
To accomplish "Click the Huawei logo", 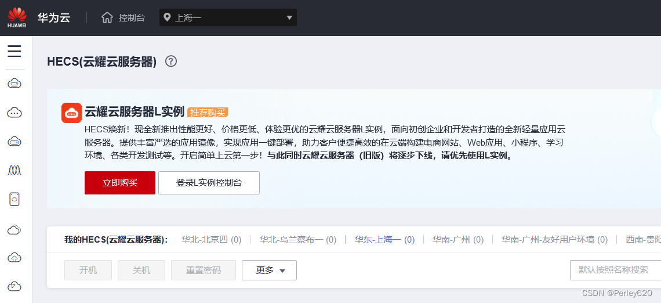I will pyautogui.click(x=17, y=18).
